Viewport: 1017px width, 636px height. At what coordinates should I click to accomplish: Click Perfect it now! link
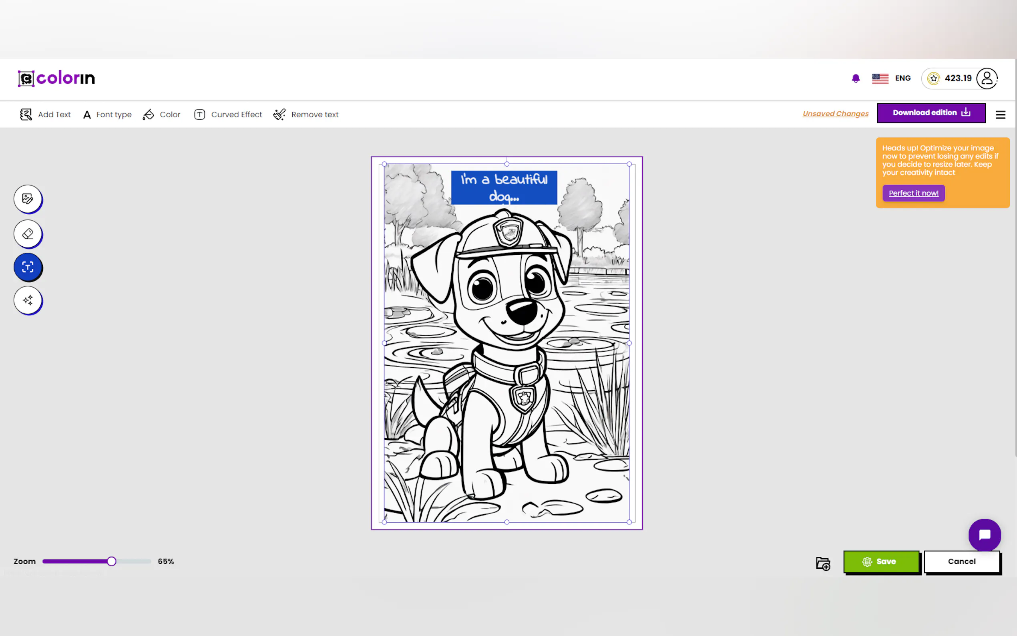point(914,193)
